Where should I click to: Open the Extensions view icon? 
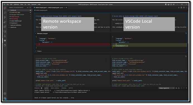5,27
